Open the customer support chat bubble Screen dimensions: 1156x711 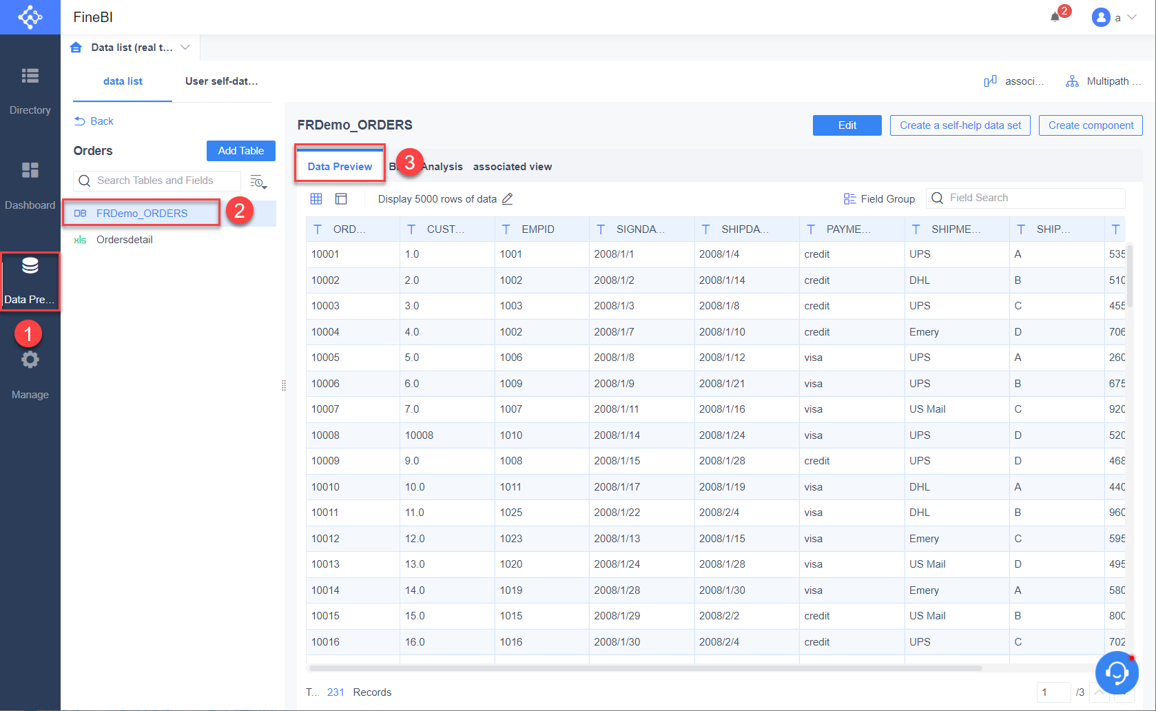coord(1117,672)
